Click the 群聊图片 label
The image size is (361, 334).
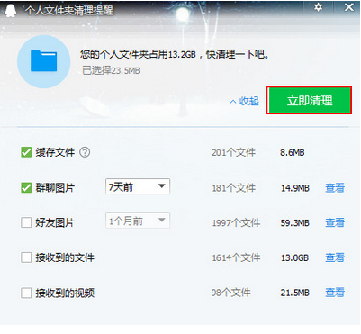tap(55, 188)
